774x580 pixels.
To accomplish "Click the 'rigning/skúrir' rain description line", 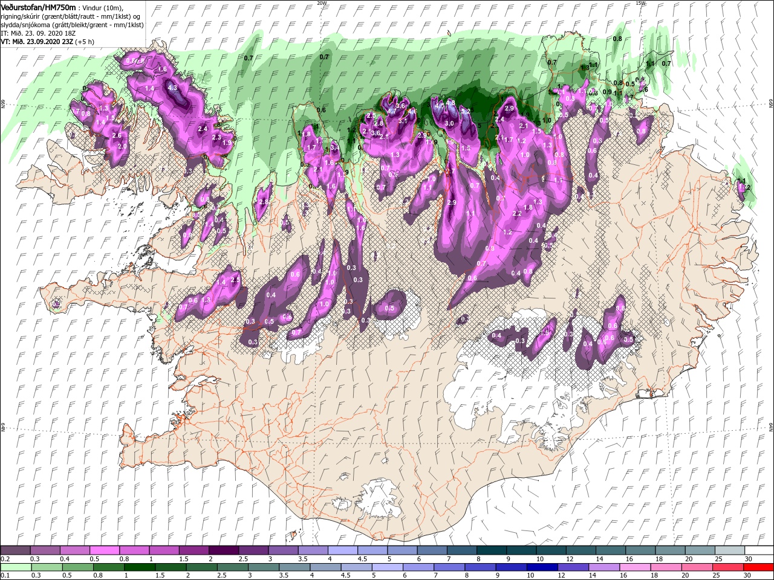I will 72,16.
